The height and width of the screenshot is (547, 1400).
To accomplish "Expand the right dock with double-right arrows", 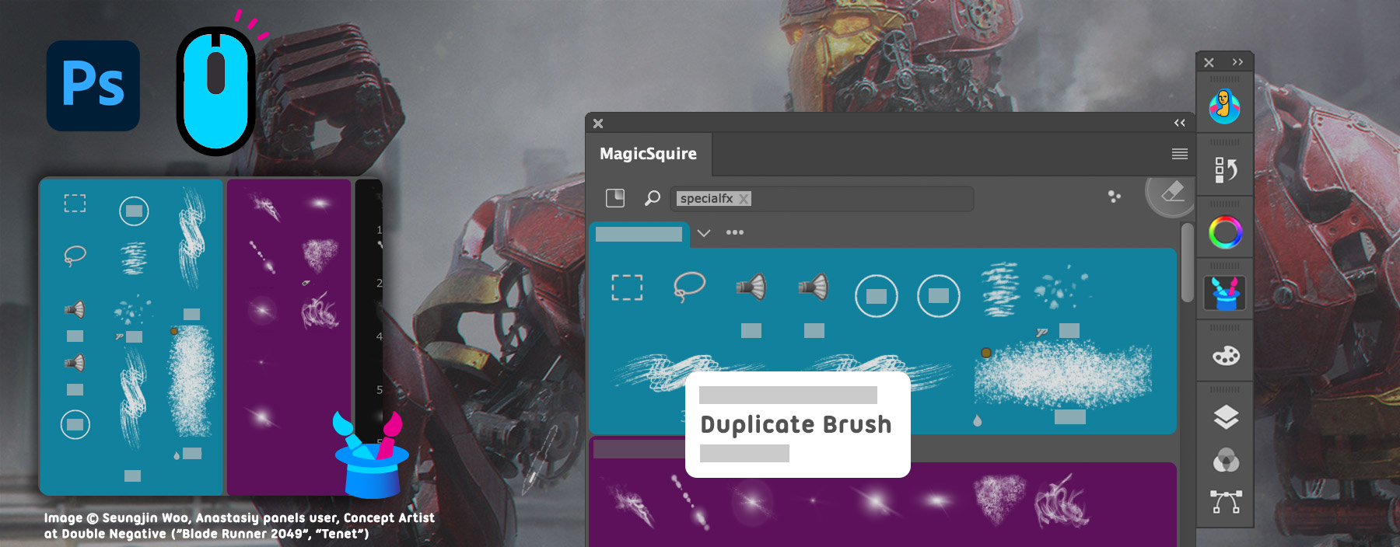I will coord(1237,61).
